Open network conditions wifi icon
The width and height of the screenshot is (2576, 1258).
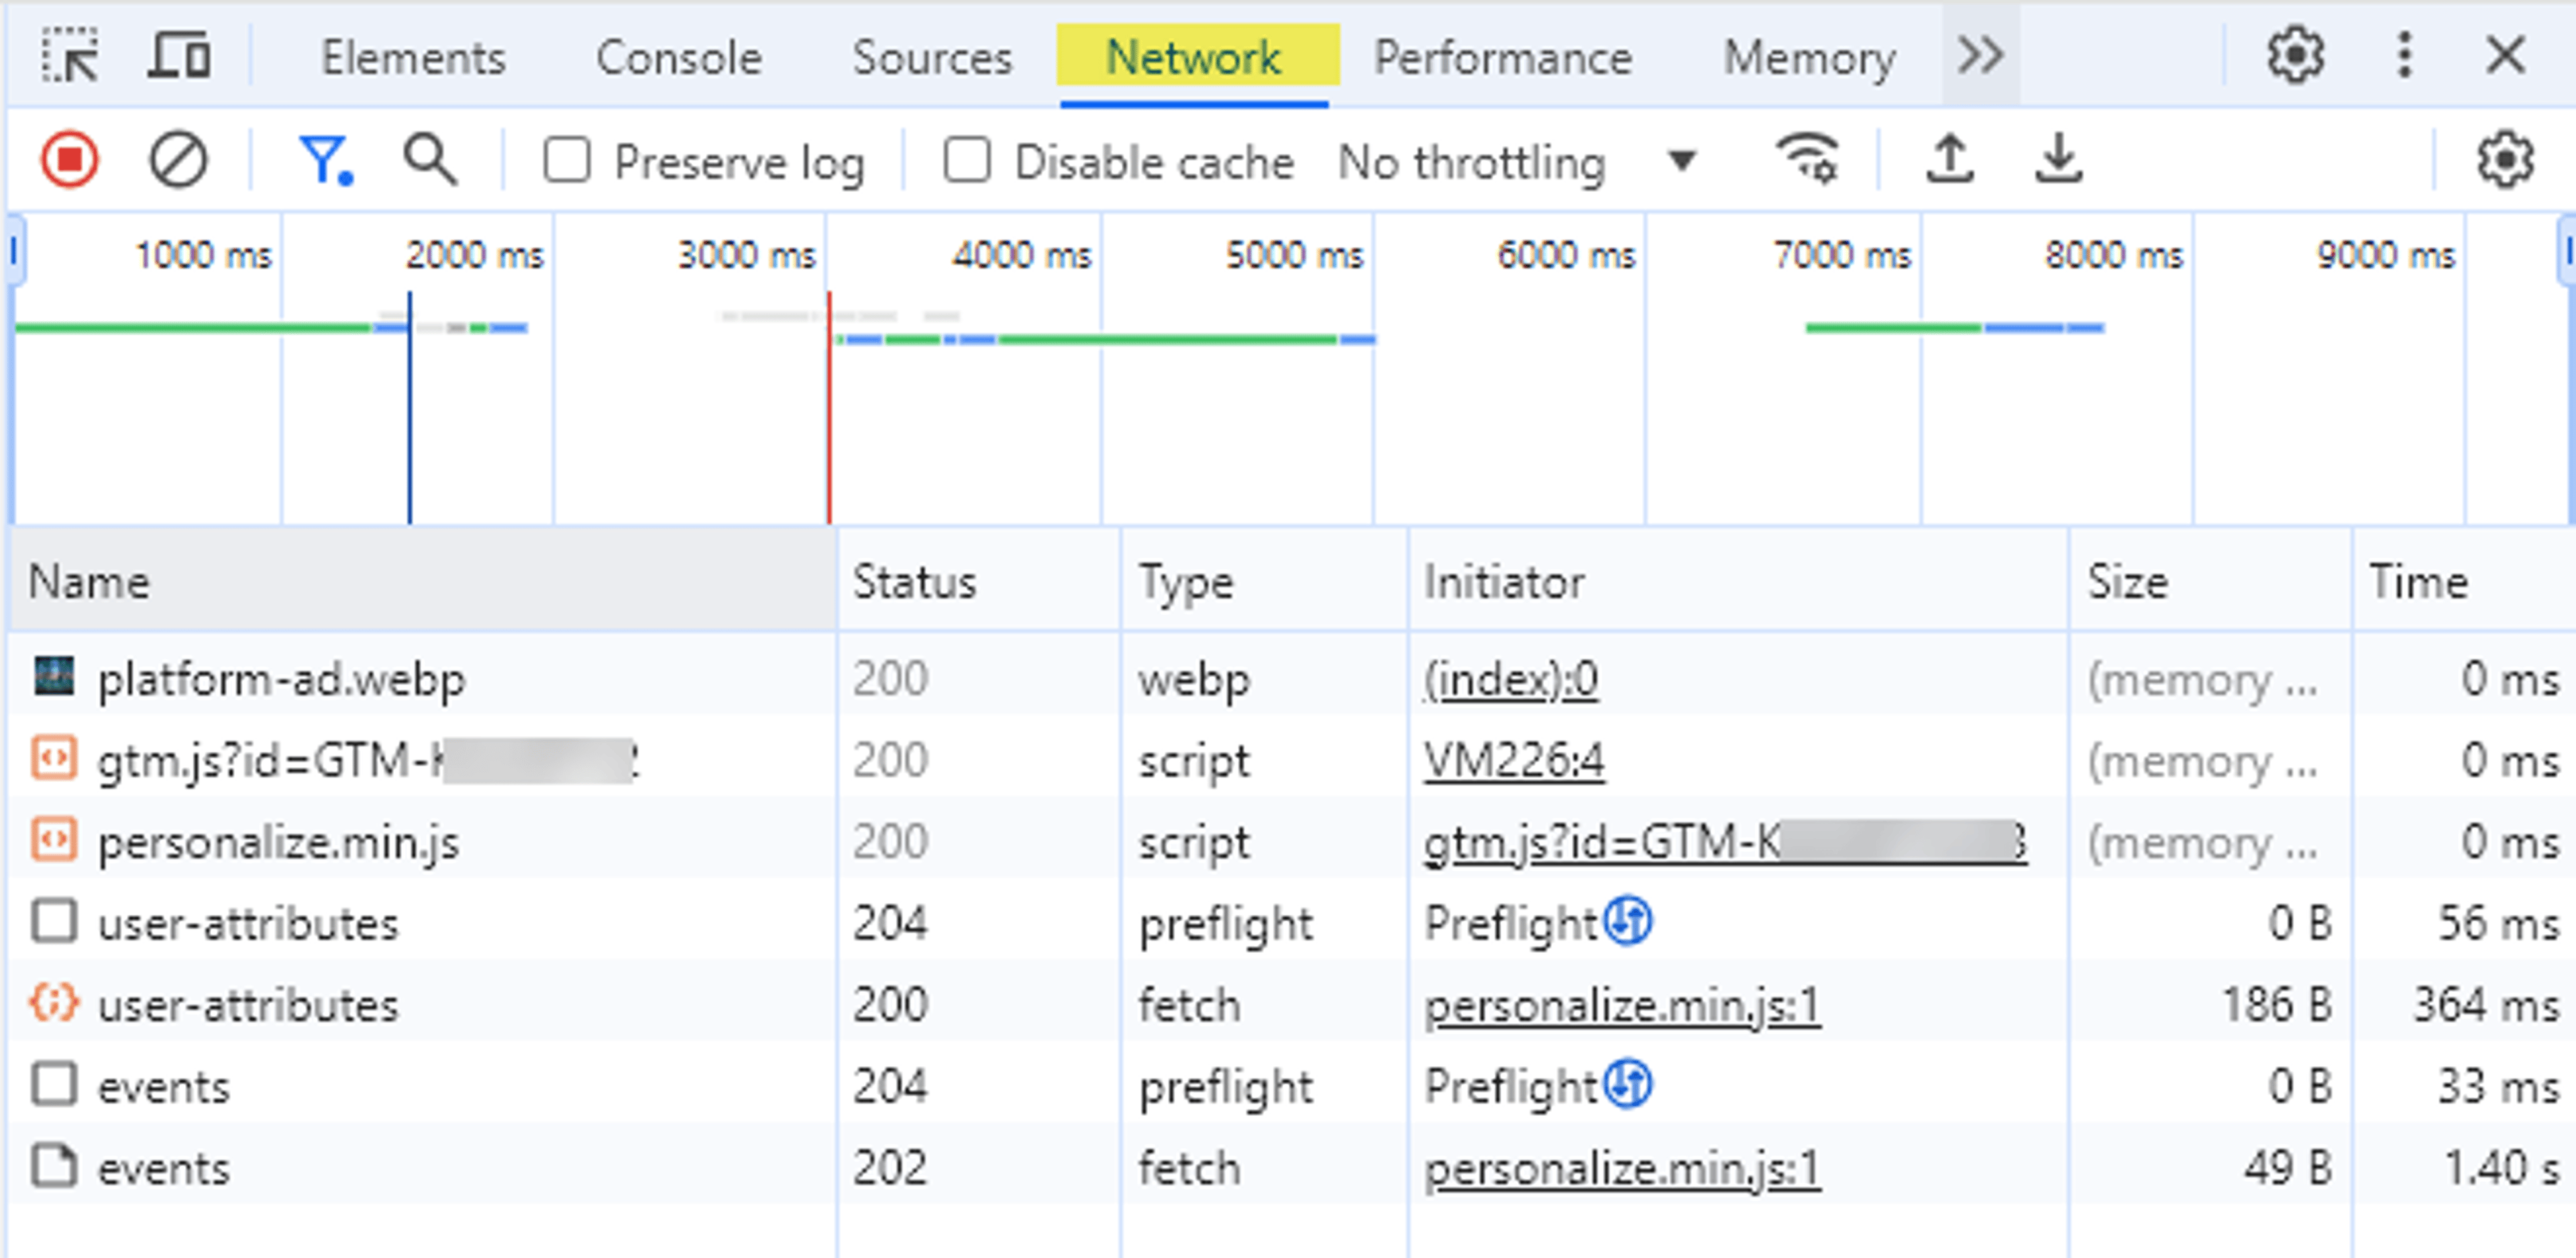pyautogui.click(x=1807, y=158)
